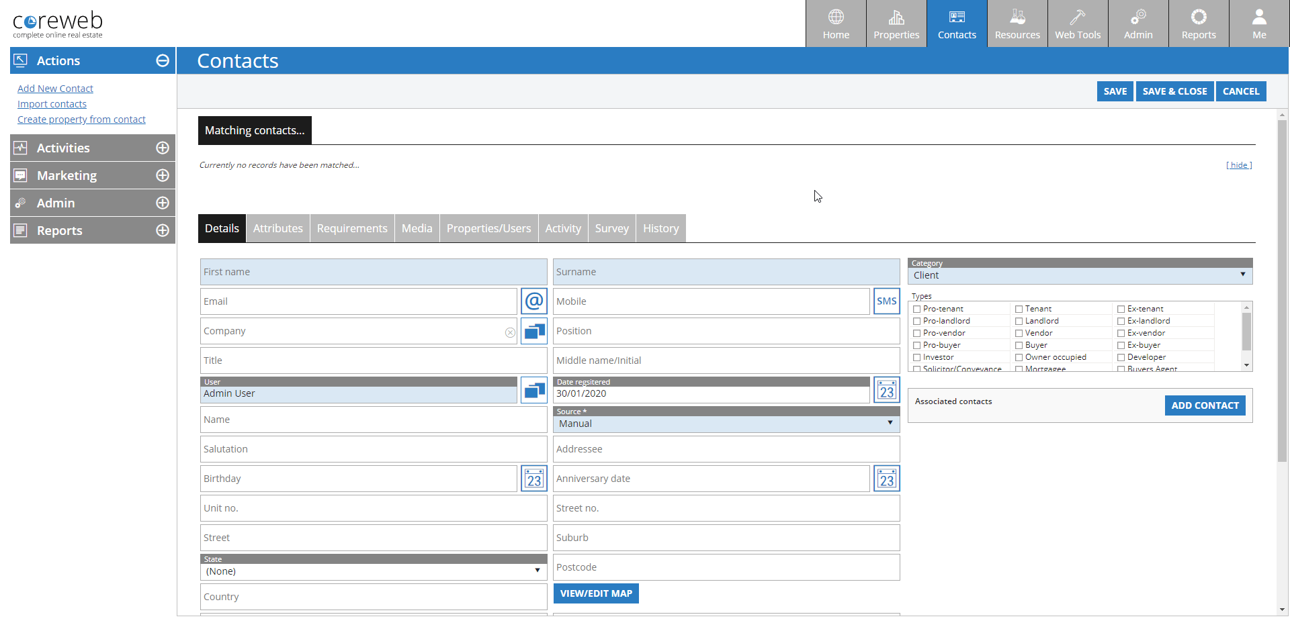The height and width of the screenshot is (629, 1290).
Task: Click the Types list scrollbar down arrow
Action: 1246,365
